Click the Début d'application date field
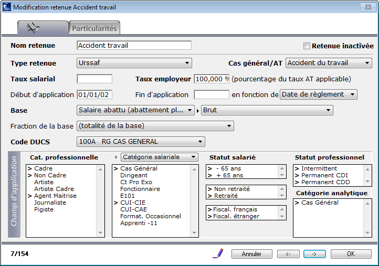The height and width of the screenshot is (266, 379). (94, 94)
